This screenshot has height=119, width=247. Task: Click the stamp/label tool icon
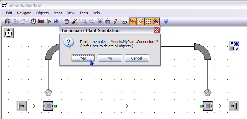coord(125,21)
